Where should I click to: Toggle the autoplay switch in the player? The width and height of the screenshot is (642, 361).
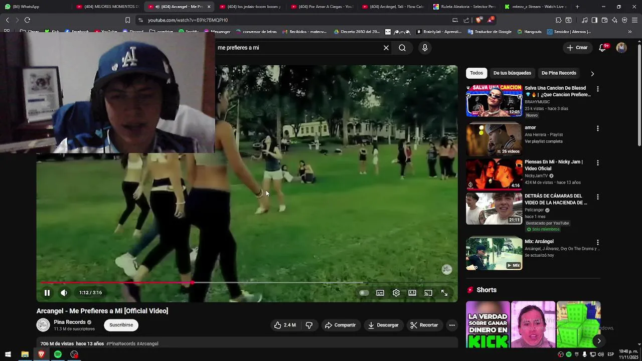[364, 293]
